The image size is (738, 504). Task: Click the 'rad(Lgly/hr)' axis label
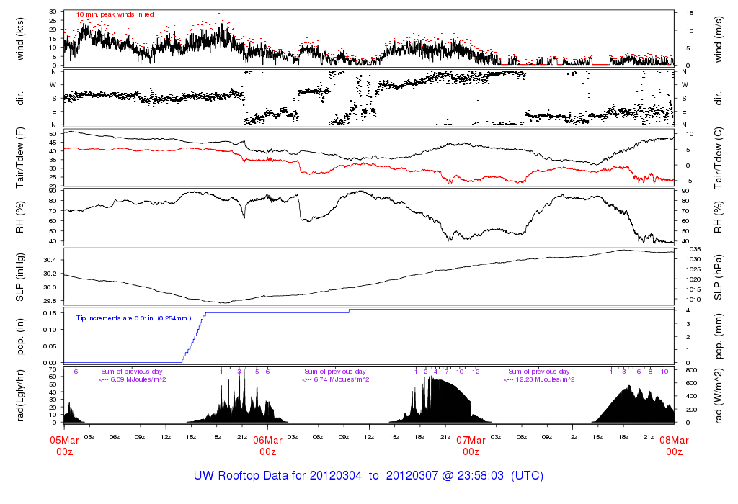tap(19, 395)
